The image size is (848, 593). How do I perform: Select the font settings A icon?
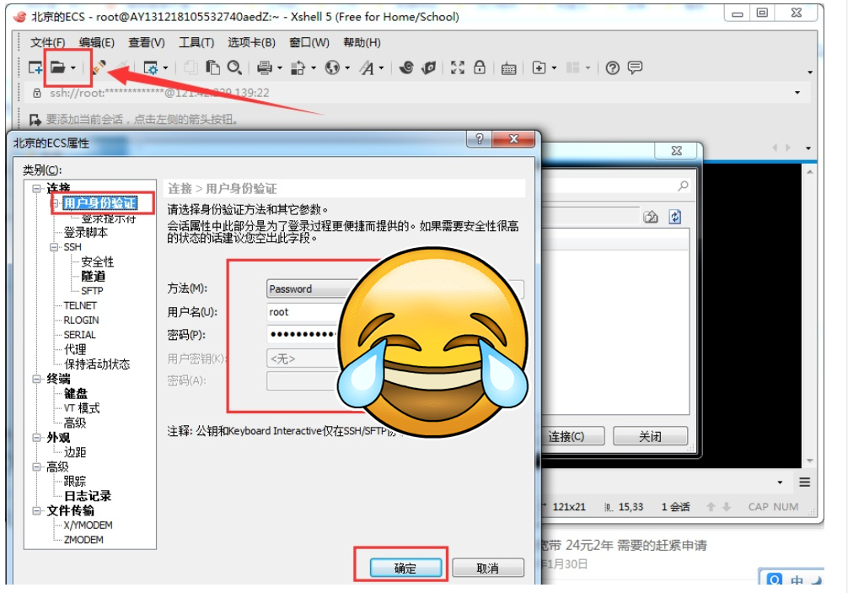pyautogui.click(x=368, y=67)
